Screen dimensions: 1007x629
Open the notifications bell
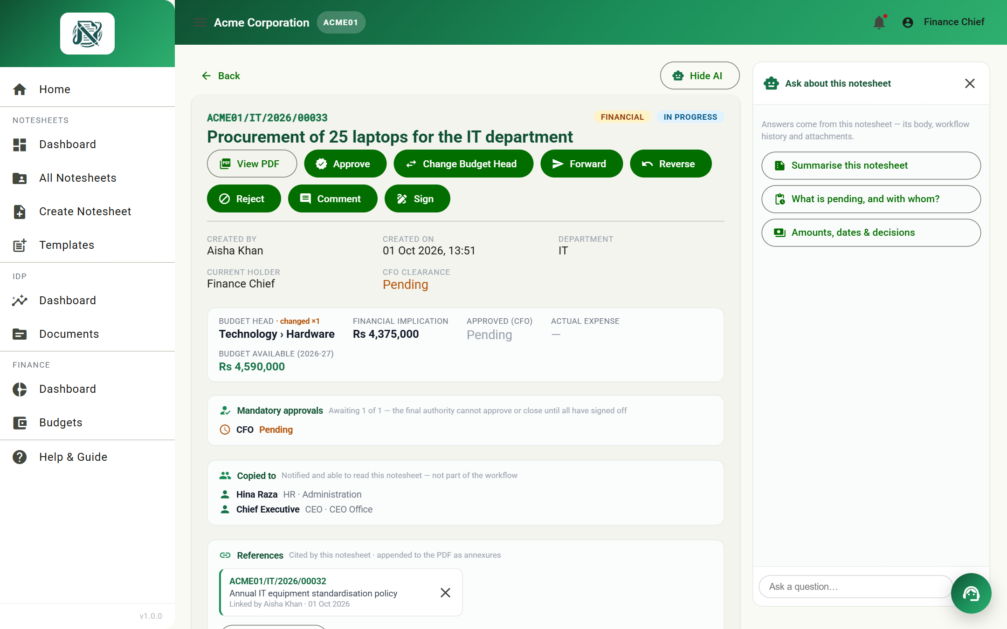[879, 22]
